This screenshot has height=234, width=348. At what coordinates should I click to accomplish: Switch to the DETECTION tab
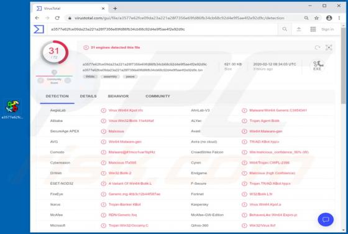pos(57,96)
